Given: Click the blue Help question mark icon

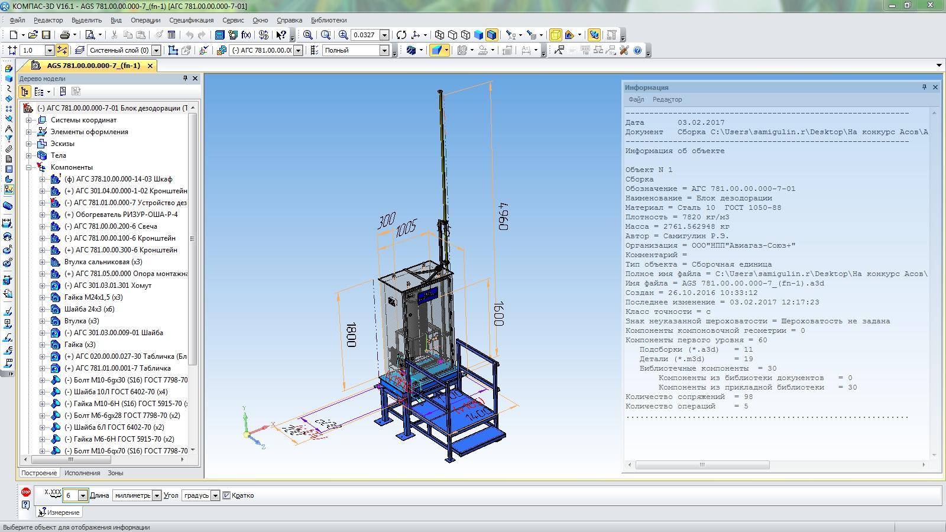Looking at the screenshot, I should (x=637, y=50).
